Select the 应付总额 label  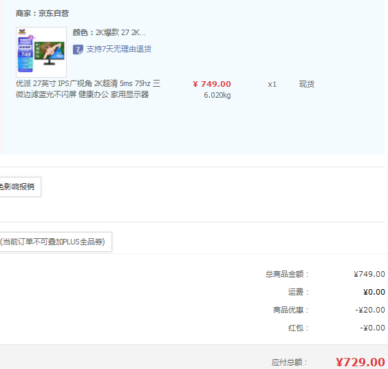tap(290, 362)
